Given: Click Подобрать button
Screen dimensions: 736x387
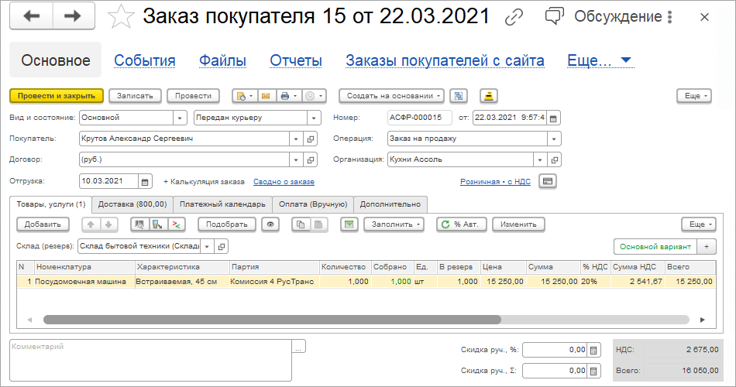Looking at the screenshot, I should coord(227,224).
